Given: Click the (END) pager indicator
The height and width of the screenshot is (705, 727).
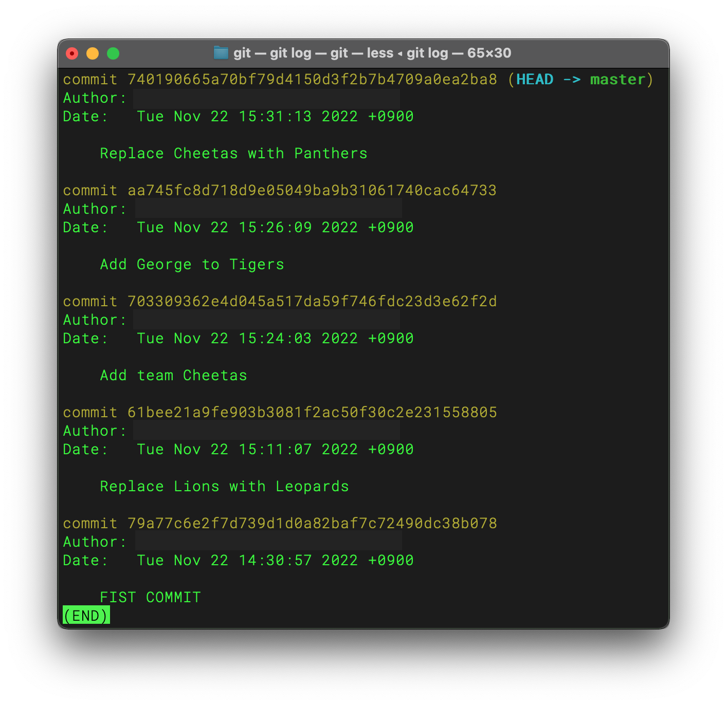Looking at the screenshot, I should click(86, 616).
